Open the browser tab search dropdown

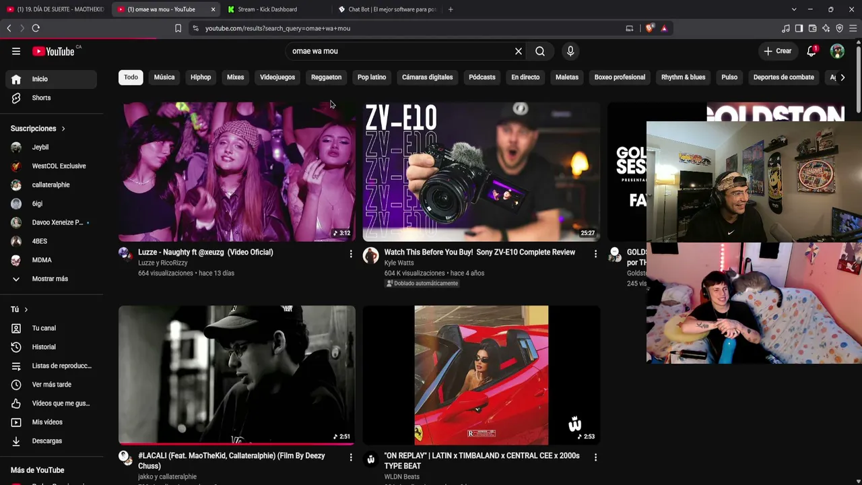coord(794,9)
